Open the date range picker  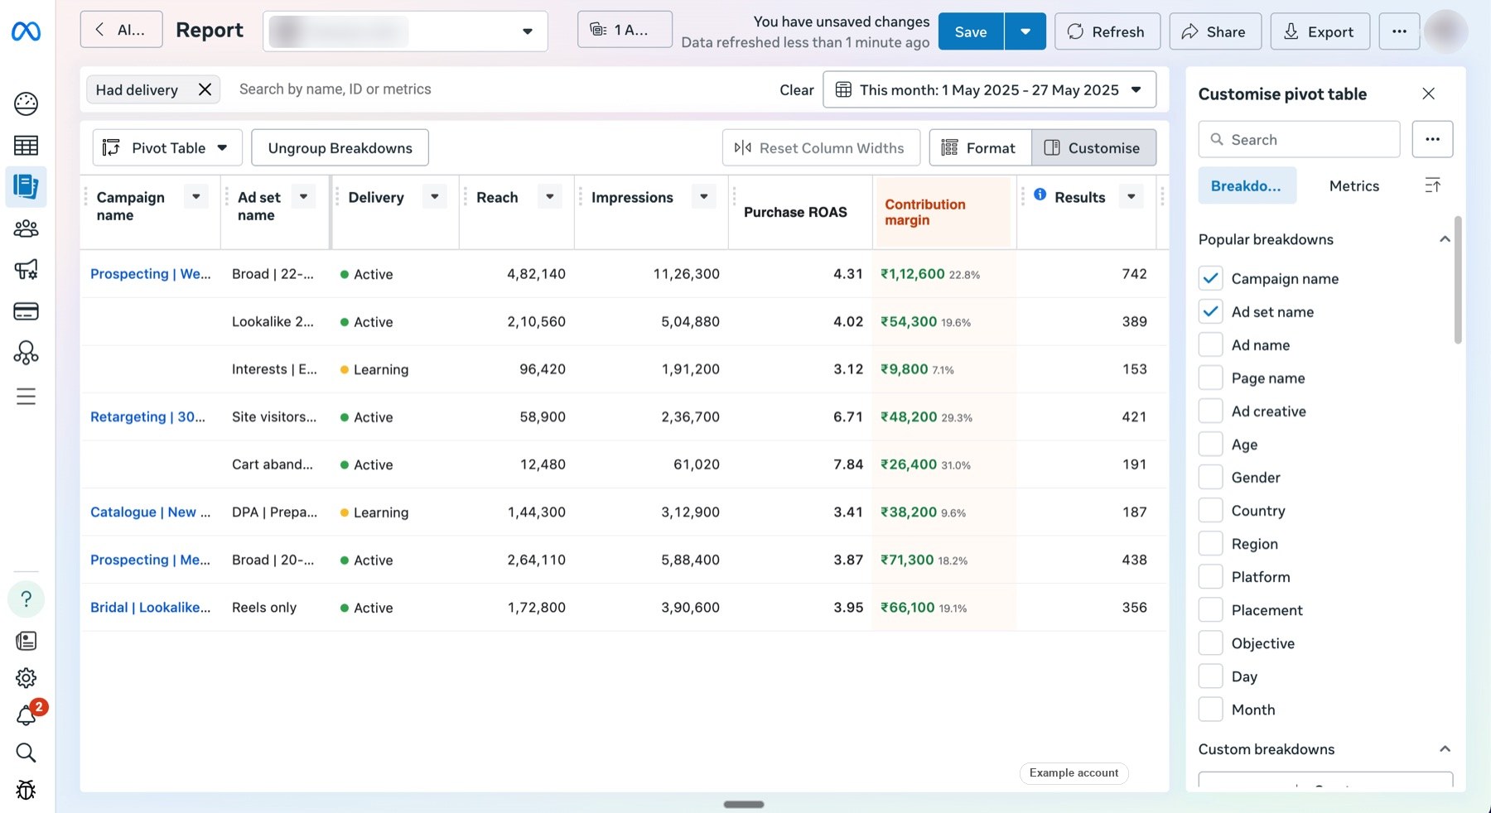[989, 89]
